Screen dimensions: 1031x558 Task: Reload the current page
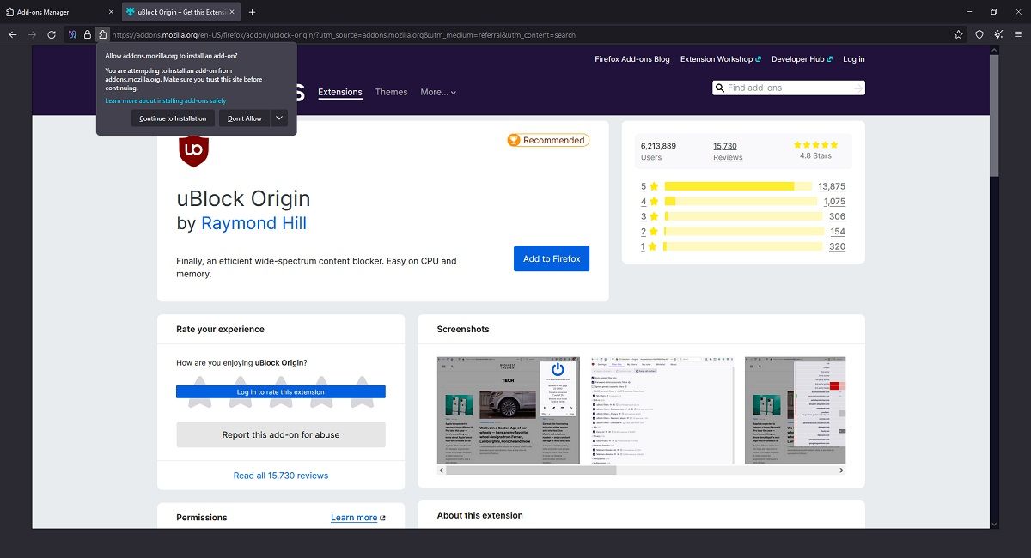point(52,35)
